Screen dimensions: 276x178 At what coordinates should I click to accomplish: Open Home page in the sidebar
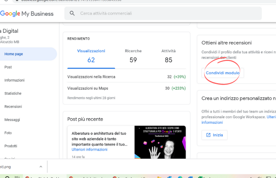coord(13,54)
